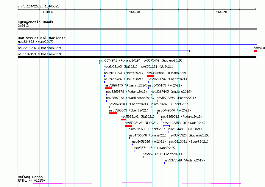Select nsv6056586 (Wu2021) label
Image resolution: width=265 pixels, height=187 pixels.
coord(149,142)
